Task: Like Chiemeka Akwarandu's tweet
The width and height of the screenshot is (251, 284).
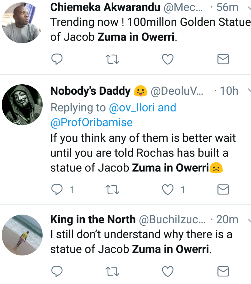Action: coord(168,59)
